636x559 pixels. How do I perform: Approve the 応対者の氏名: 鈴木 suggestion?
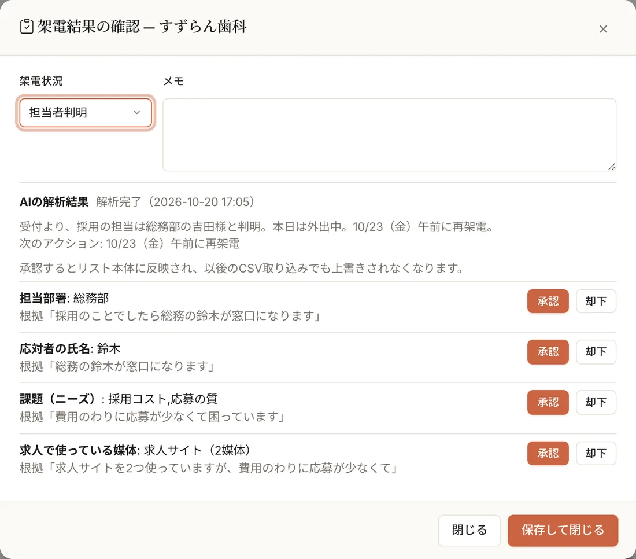(548, 352)
